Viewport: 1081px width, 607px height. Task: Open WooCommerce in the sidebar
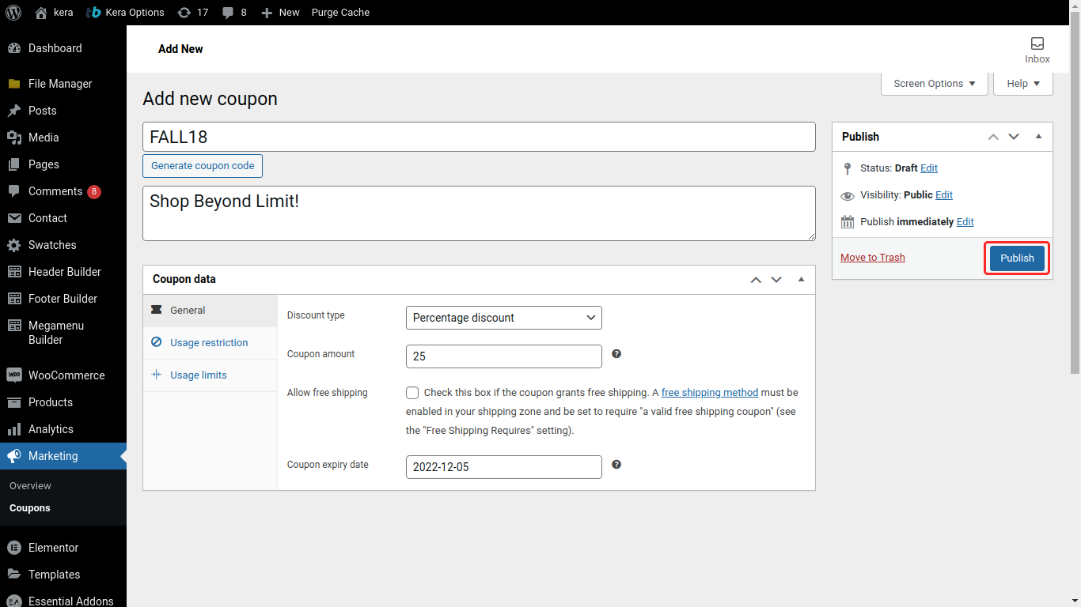(x=66, y=375)
